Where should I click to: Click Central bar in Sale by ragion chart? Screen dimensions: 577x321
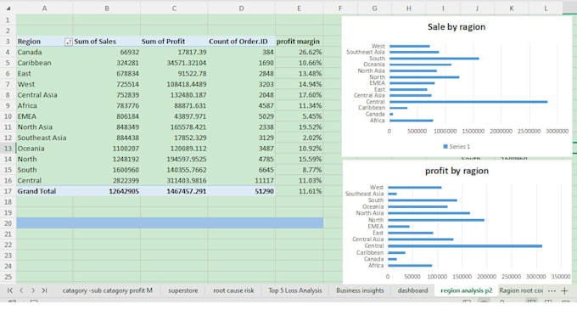click(x=468, y=102)
